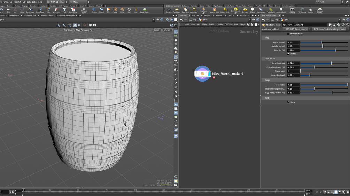Open the Redshift menu in menu bar
The height and width of the screenshot is (196, 350).
(17, 2)
